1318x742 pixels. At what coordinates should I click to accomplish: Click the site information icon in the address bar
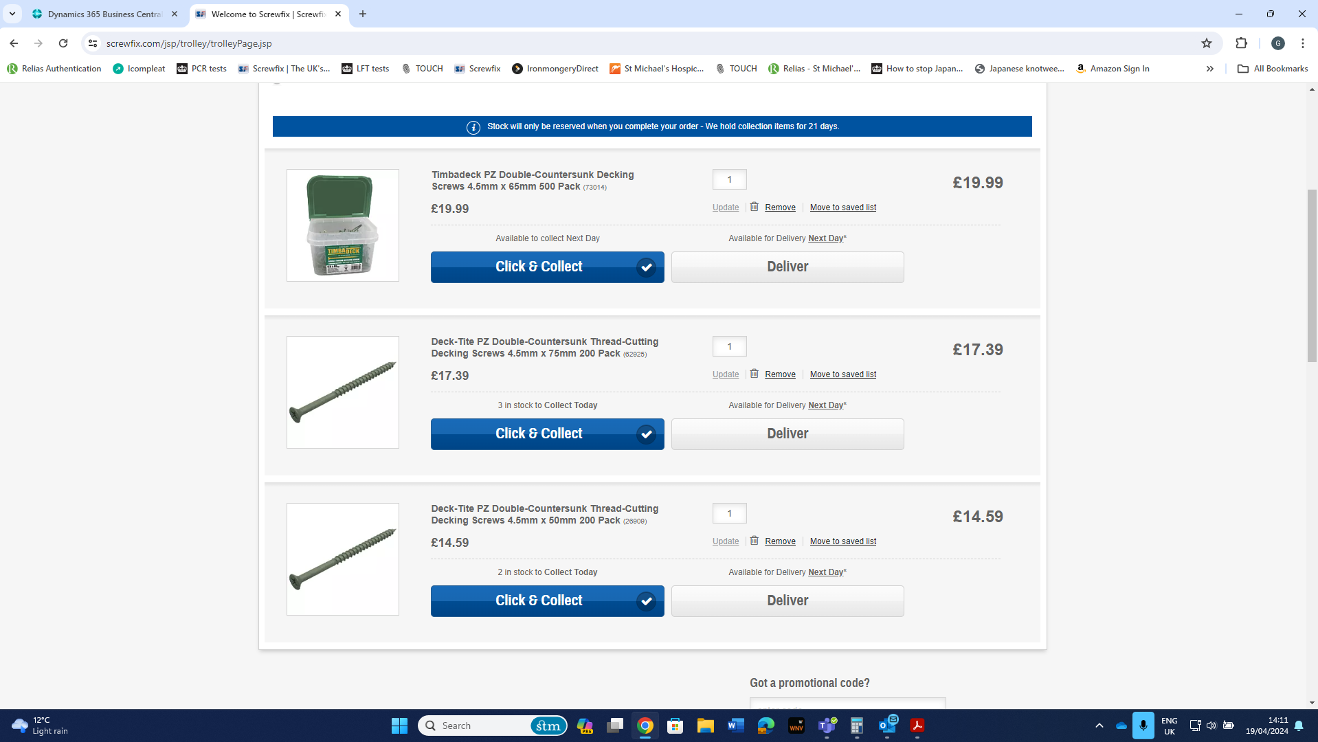click(x=93, y=43)
